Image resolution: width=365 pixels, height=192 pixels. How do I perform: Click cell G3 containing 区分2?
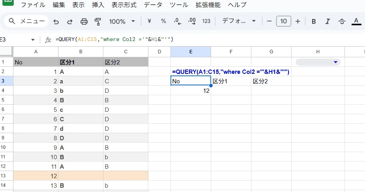point(271,81)
